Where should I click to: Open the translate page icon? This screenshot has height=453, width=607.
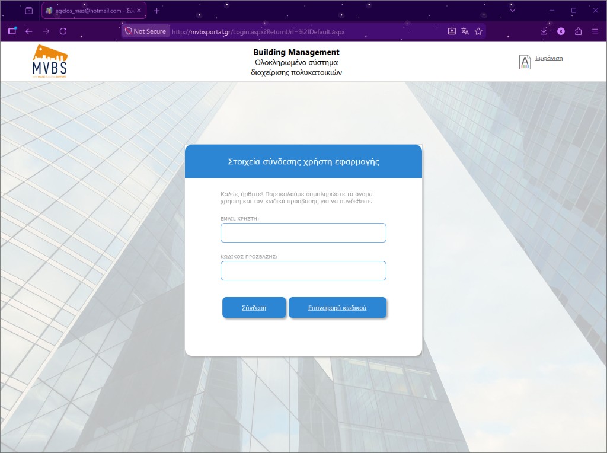pos(465,31)
